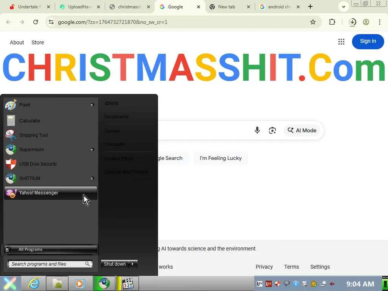
Task: Open Media Player Classic taskbar icon
Action: 128,283
